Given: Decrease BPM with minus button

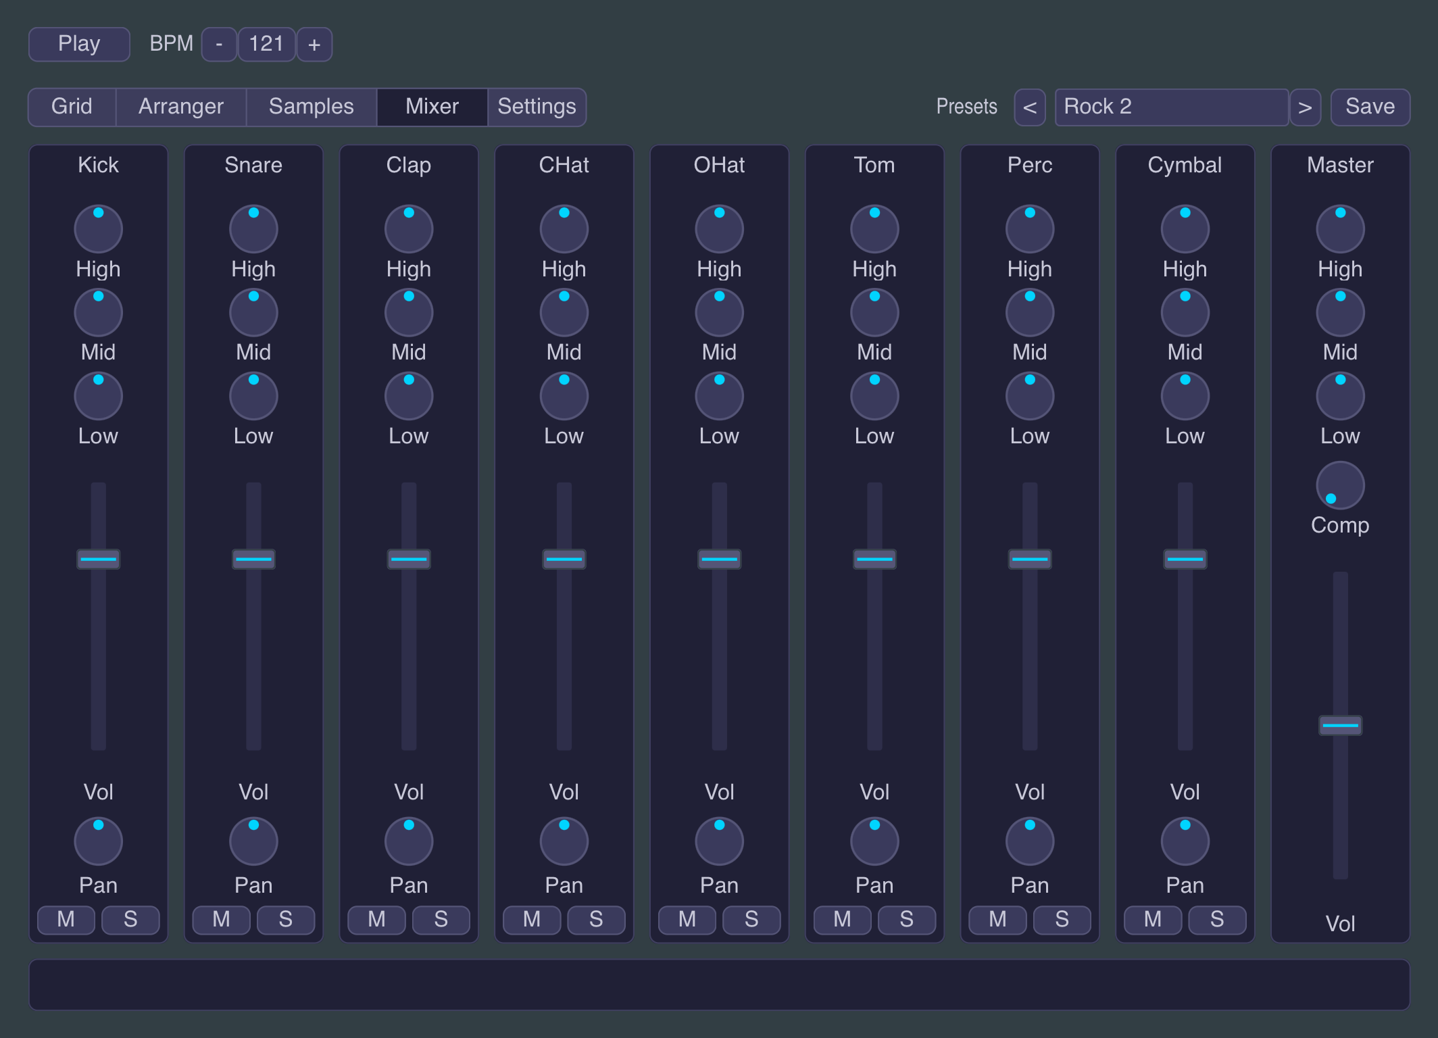Looking at the screenshot, I should click(219, 45).
